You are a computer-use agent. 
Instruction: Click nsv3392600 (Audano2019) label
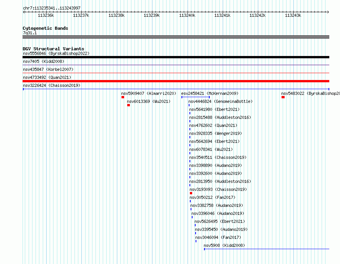click(x=215, y=173)
